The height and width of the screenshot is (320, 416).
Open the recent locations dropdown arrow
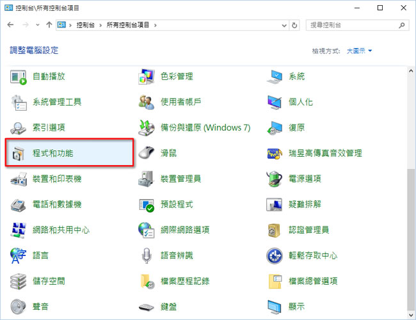tap(38, 25)
